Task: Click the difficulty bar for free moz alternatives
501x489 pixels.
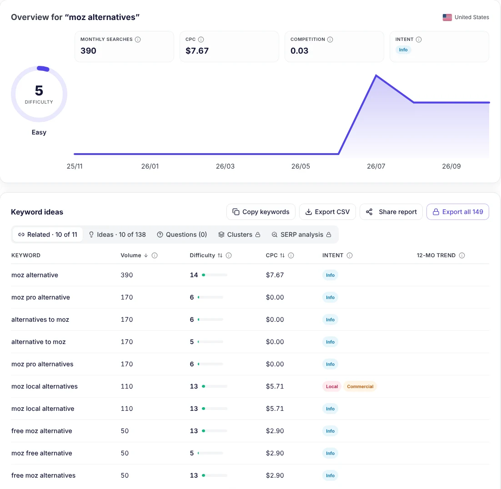Action: pos(215,475)
